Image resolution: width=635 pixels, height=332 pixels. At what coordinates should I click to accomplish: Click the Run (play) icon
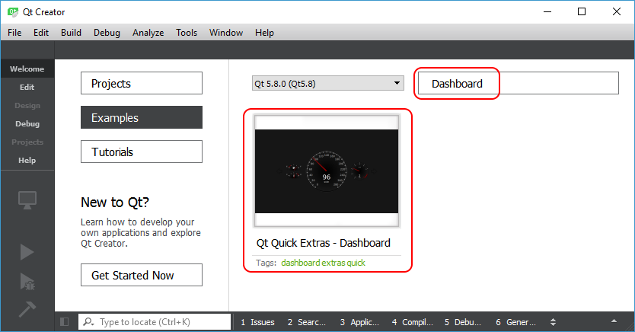click(x=27, y=251)
